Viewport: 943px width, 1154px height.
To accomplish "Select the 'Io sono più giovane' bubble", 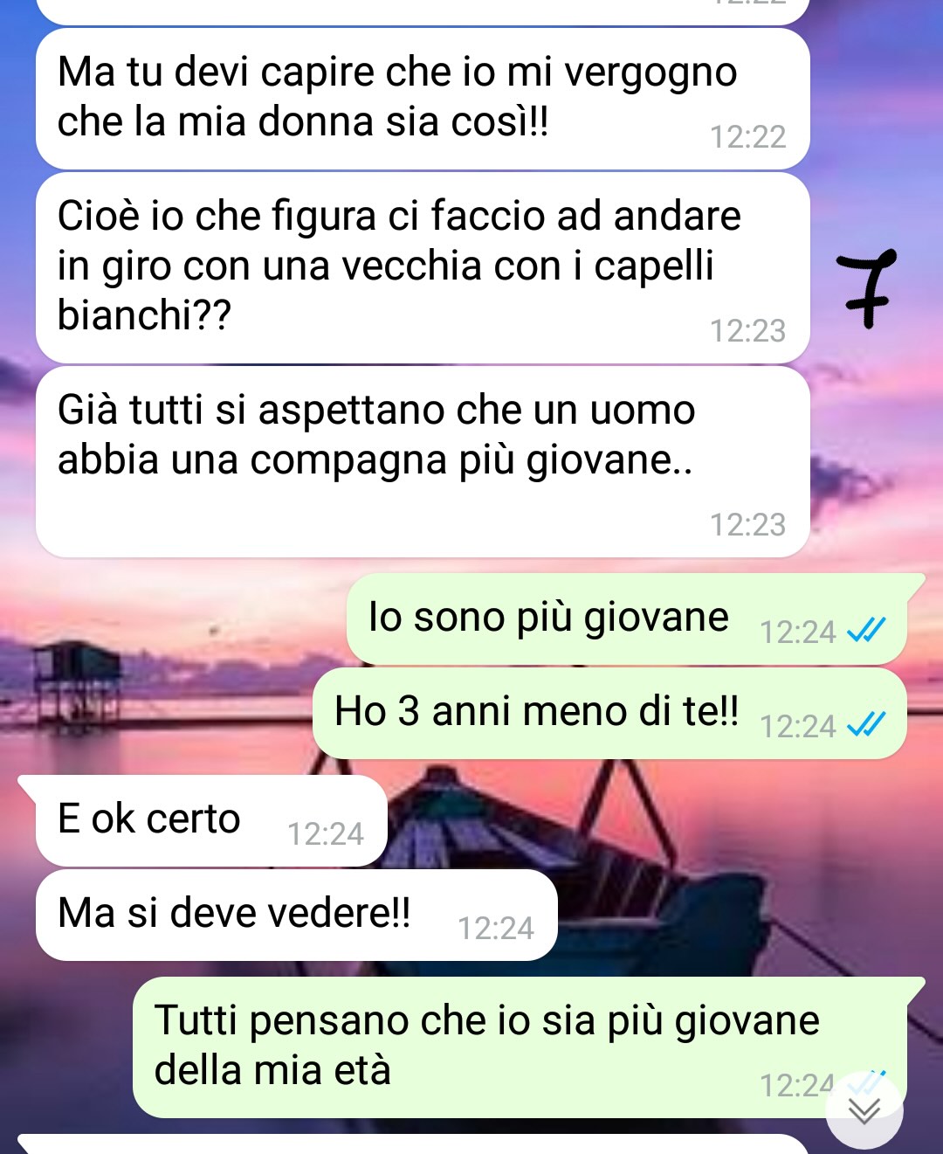I will point(627,618).
